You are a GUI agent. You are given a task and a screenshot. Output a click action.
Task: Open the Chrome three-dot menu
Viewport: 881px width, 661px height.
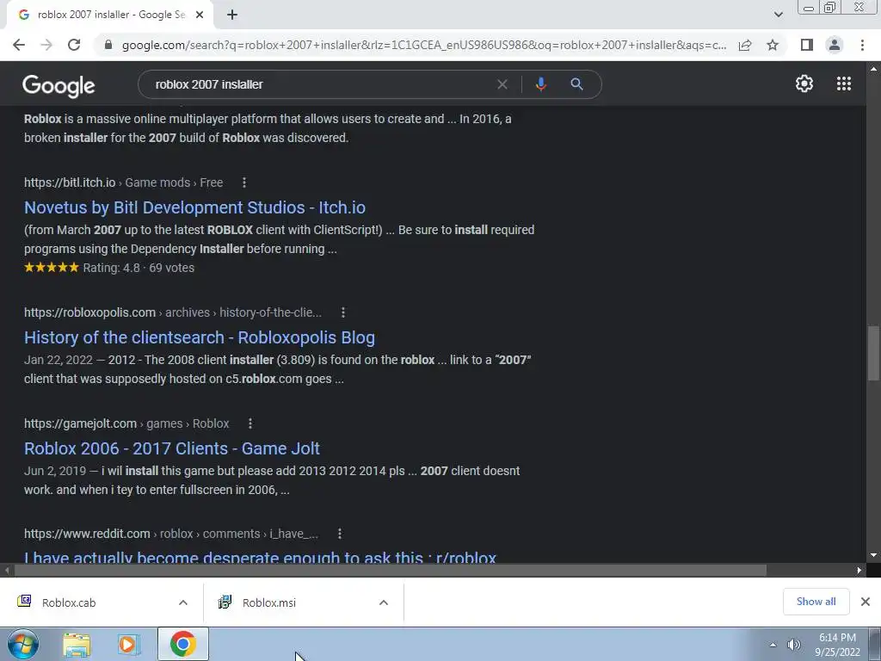coord(862,45)
